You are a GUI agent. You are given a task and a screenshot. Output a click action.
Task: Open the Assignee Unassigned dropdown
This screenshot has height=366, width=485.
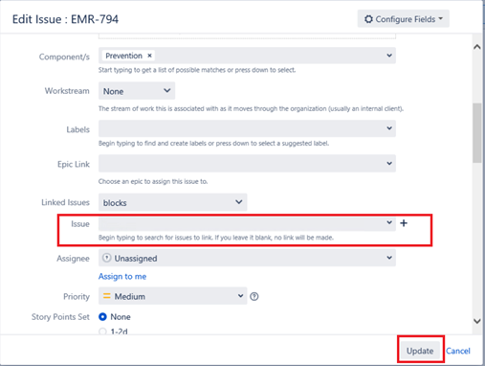click(247, 258)
